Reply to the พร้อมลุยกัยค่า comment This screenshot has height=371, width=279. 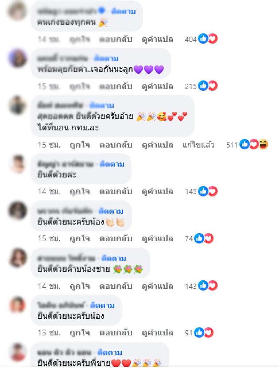[x=116, y=86]
